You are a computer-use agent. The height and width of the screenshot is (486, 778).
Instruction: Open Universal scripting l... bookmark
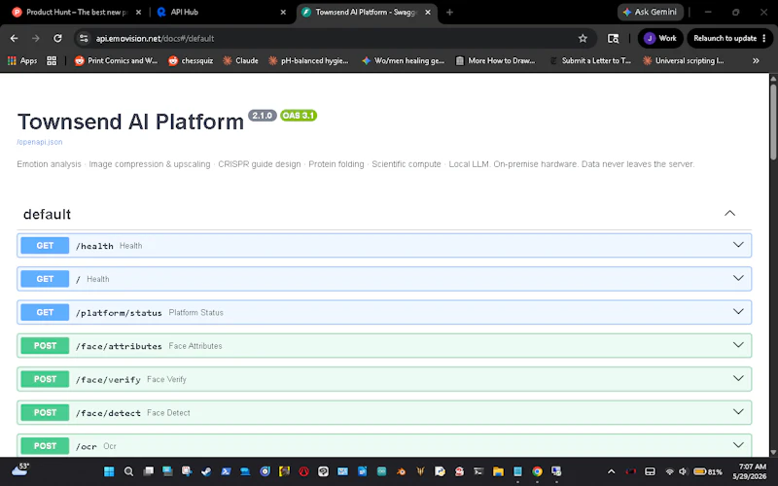click(684, 60)
